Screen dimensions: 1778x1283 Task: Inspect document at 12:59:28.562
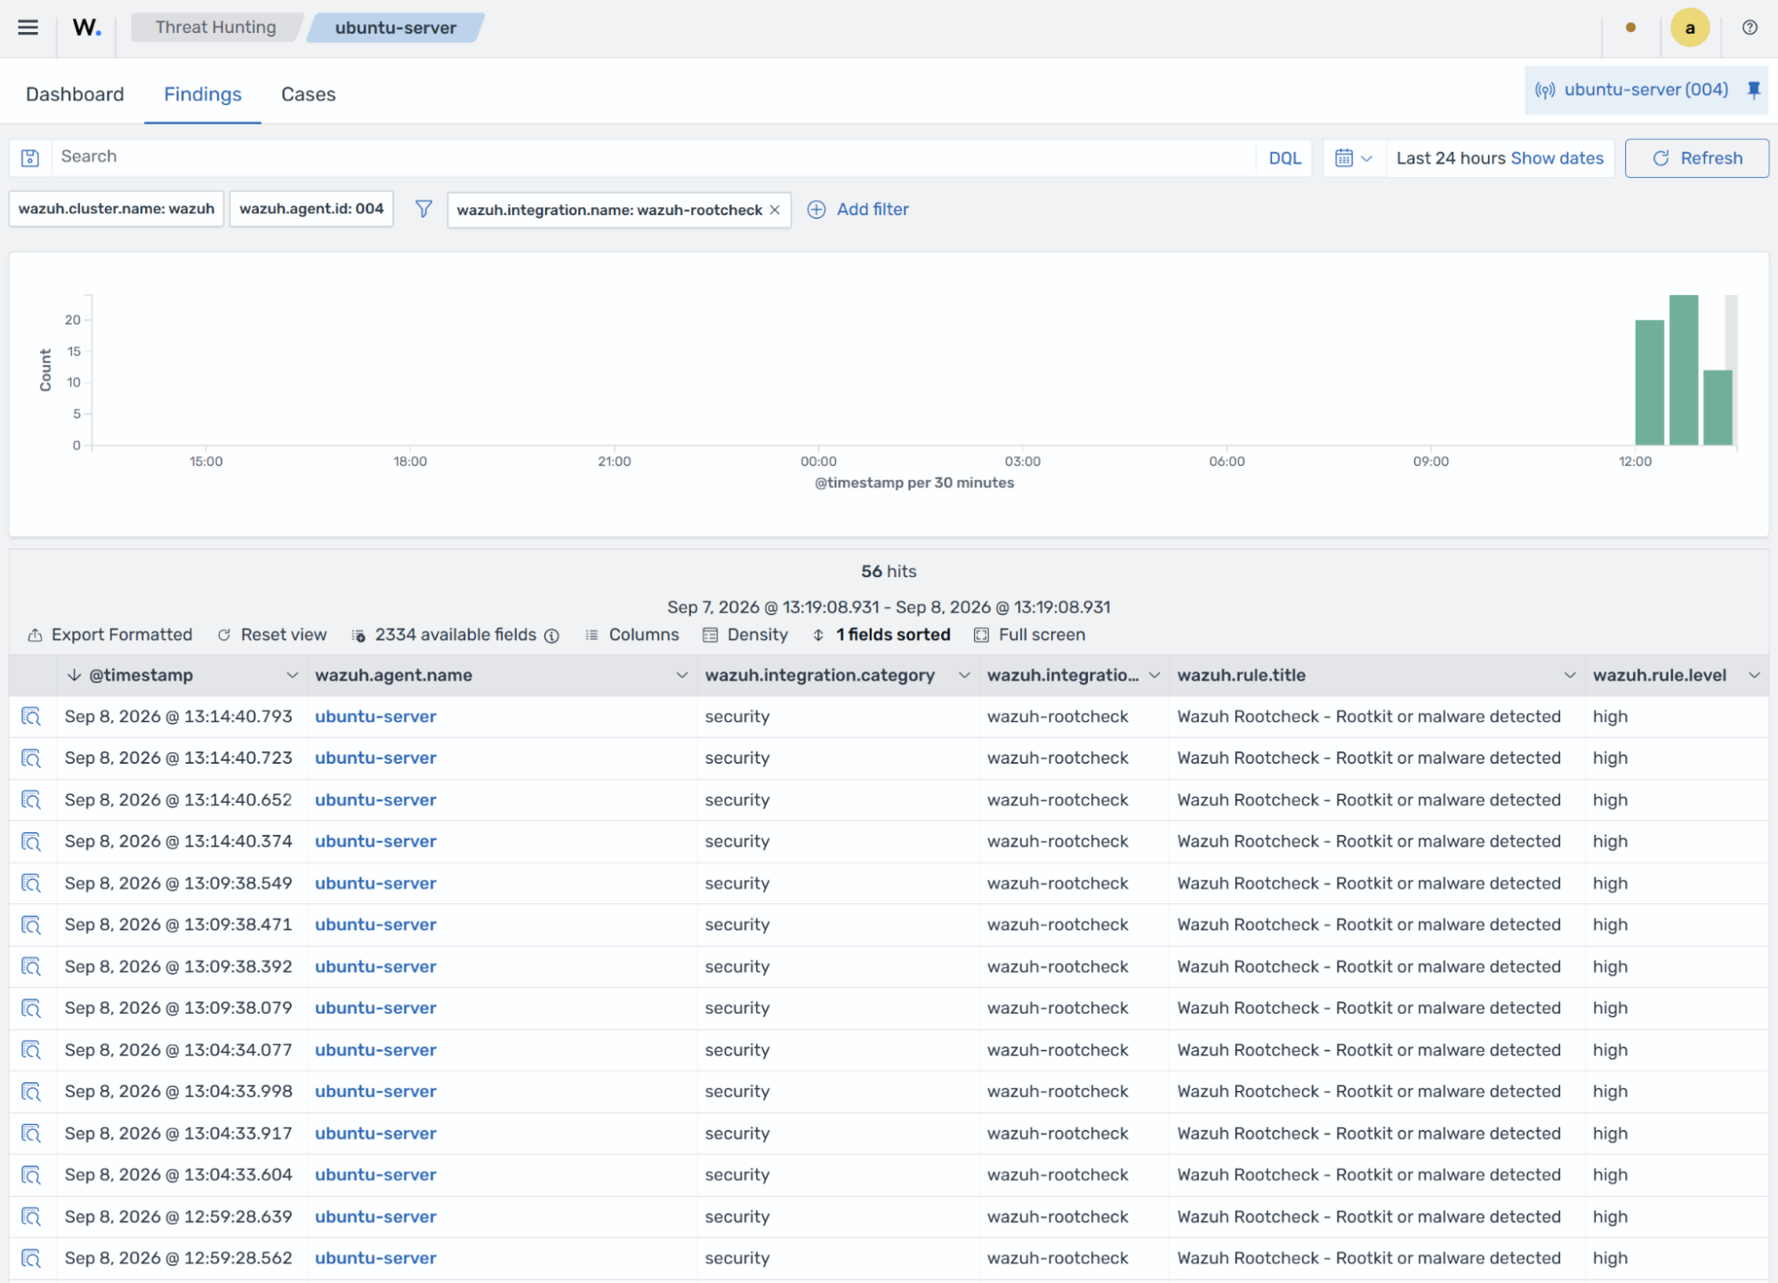click(x=31, y=1259)
